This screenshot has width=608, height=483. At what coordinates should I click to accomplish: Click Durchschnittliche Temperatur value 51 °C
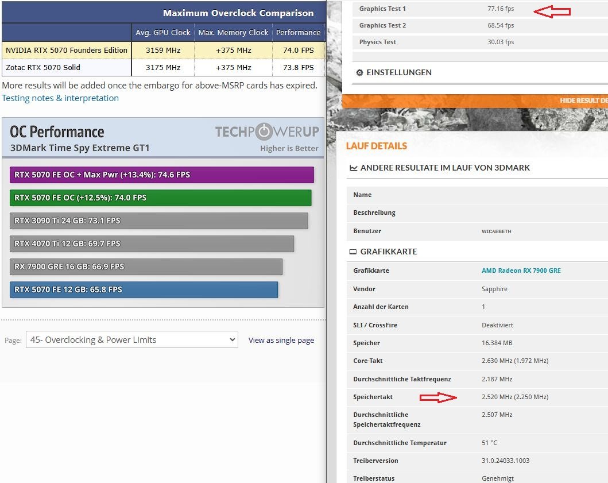click(489, 443)
